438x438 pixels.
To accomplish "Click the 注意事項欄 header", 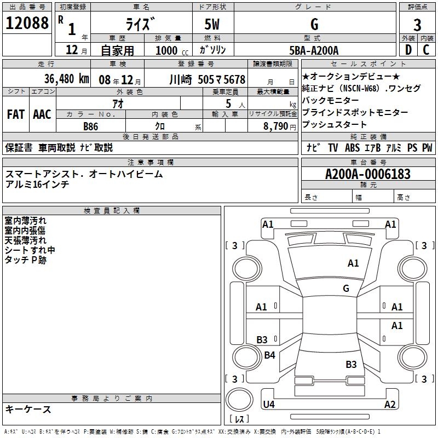I will 150,162.
